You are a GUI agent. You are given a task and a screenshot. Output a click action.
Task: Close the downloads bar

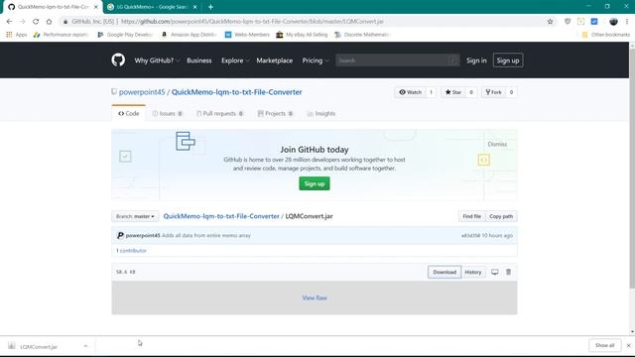point(628,345)
